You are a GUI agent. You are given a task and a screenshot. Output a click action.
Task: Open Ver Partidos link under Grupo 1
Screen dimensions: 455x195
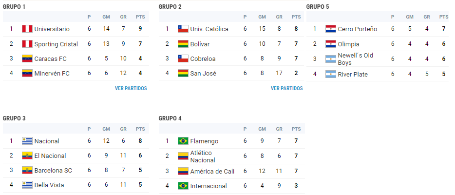point(131,88)
